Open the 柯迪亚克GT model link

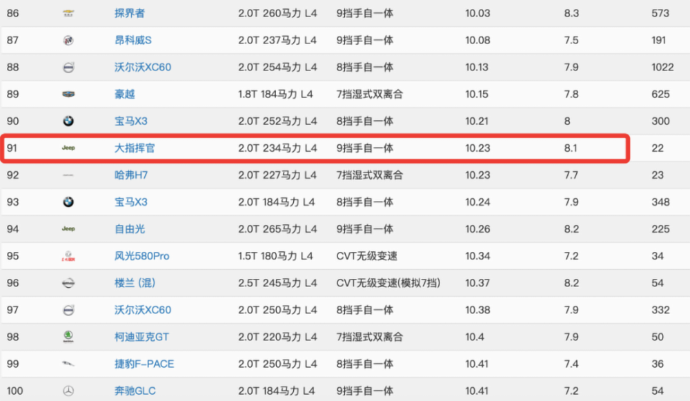(141, 338)
